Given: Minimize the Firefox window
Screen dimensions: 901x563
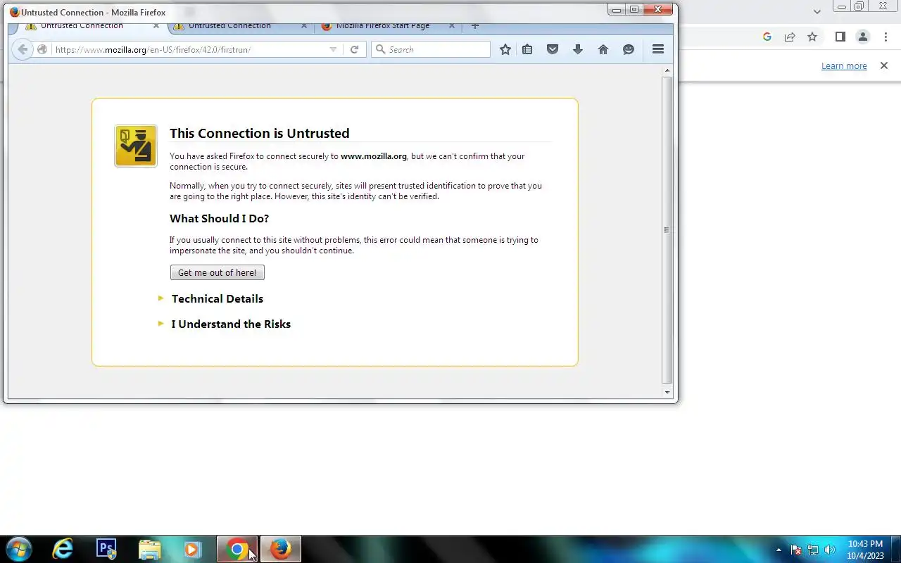Looking at the screenshot, I should click(617, 9).
